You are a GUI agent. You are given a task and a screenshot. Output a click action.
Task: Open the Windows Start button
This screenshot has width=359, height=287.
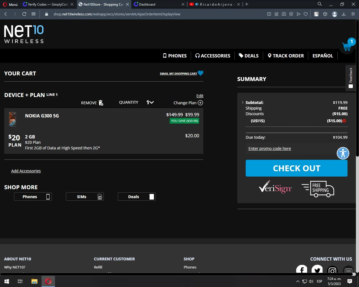point(7,281)
